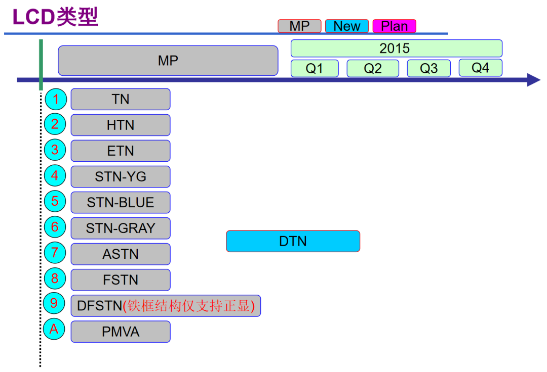Click circle A beside PMVA
Image resolution: width=547 pixels, height=372 pixels.
(x=54, y=329)
